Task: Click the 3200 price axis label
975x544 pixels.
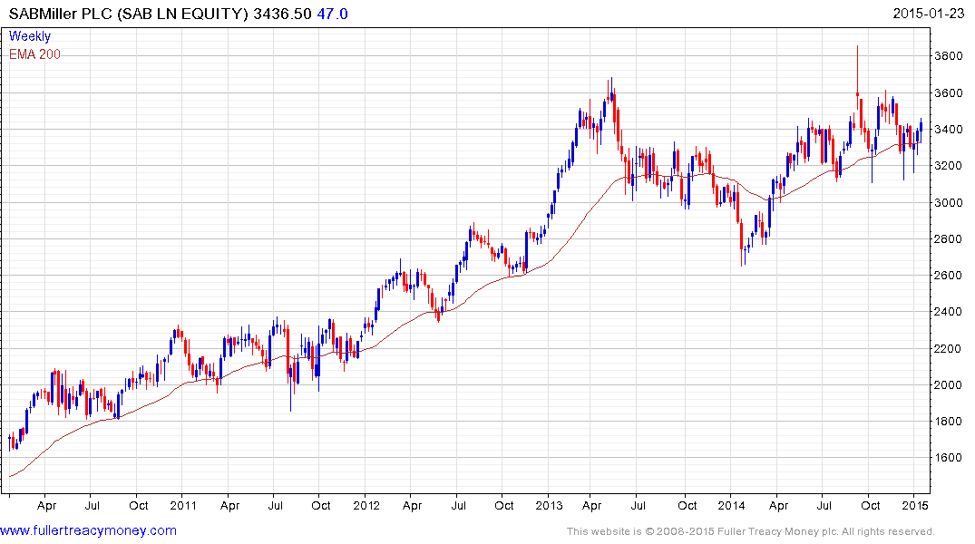Action: coord(949,166)
